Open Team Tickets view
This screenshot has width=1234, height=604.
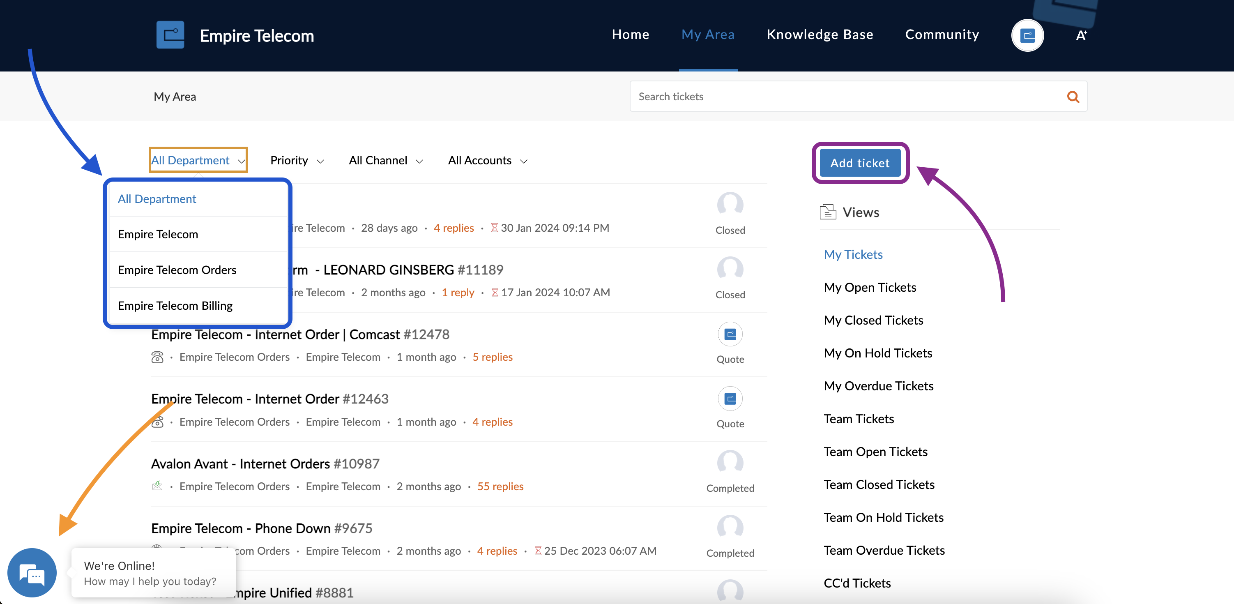pyautogui.click(x=859, y=419)
